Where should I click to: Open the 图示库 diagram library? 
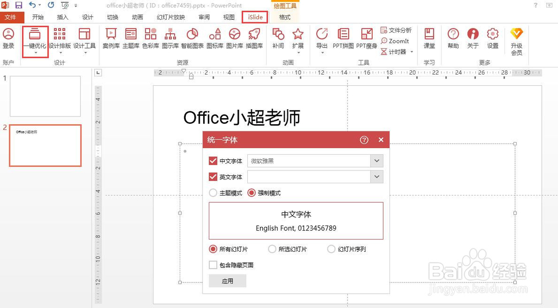(x=170, y=38)
